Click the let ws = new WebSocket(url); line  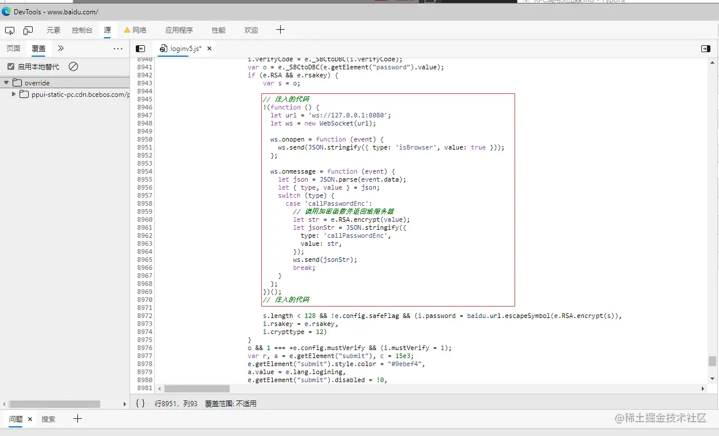[323, 123]
